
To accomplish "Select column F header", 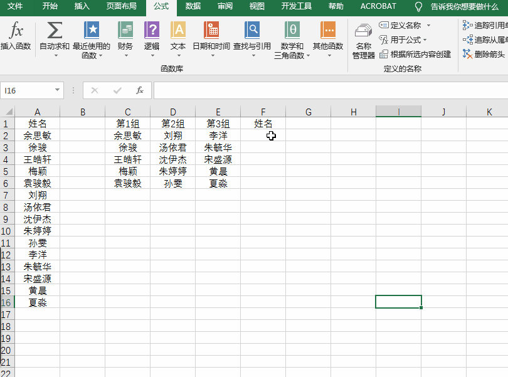I will click(263, 112).
